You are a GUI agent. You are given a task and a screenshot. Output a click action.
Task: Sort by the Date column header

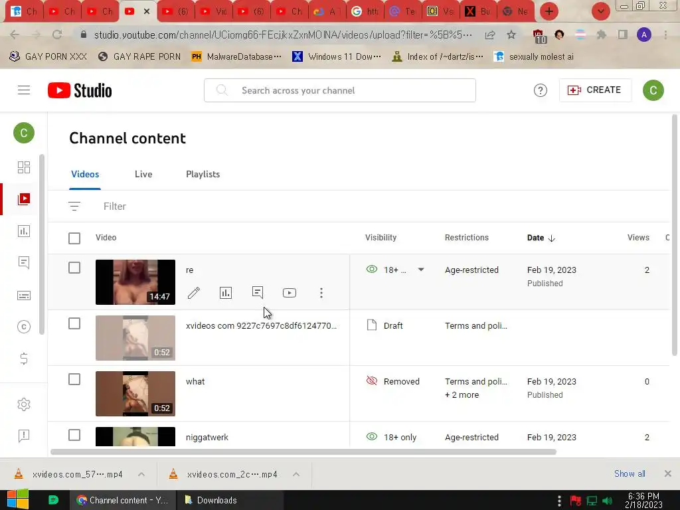click(x=541, y=238)
